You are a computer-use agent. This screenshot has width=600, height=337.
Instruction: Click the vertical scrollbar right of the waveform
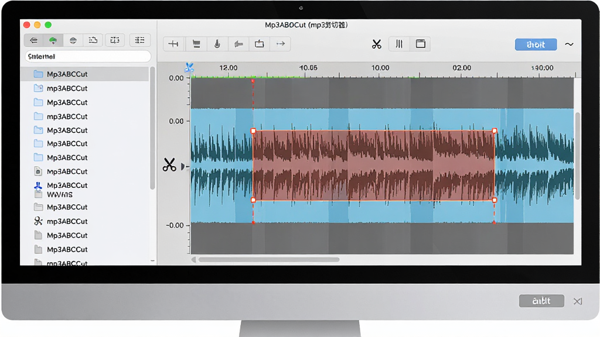(x=577, y=156)
